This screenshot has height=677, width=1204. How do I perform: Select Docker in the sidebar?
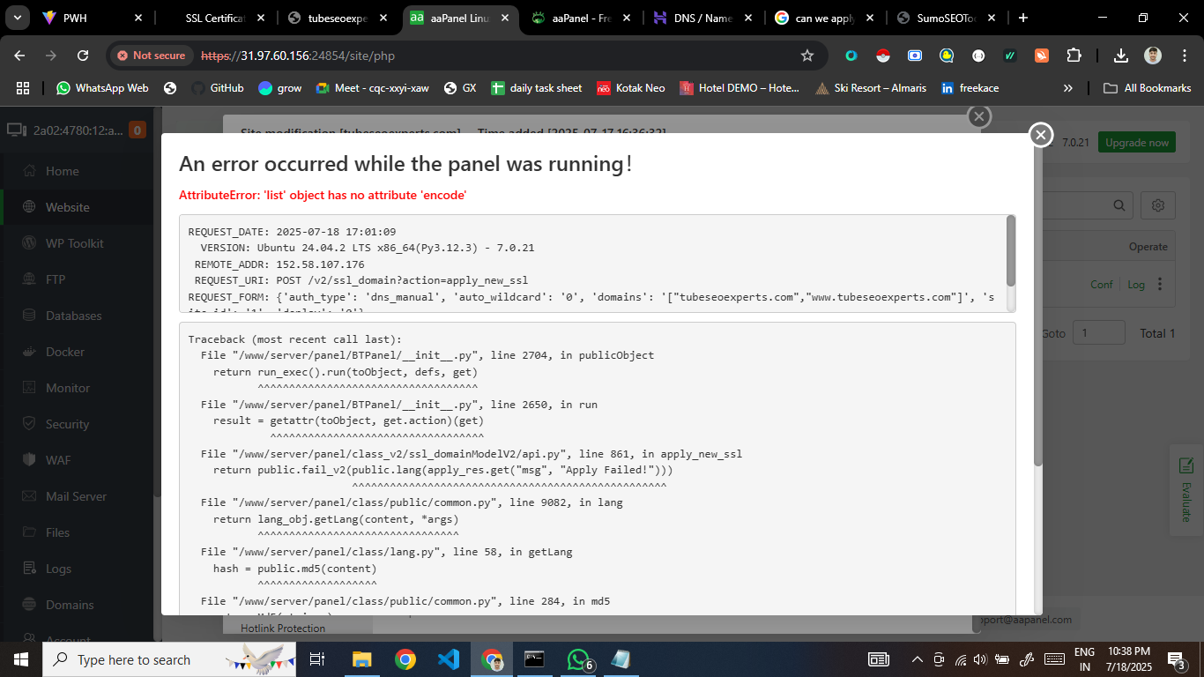click(64, 352)
